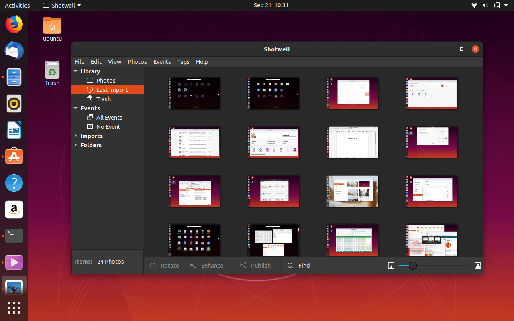
Task: Select All Events in the sidebar
Action: [x=108, y=117]
